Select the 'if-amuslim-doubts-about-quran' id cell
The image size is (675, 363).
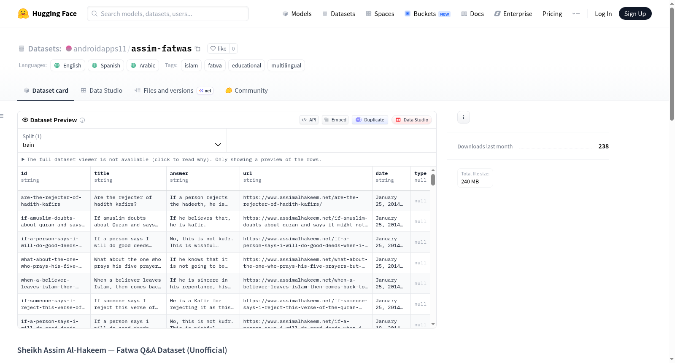tap(54, 221)
